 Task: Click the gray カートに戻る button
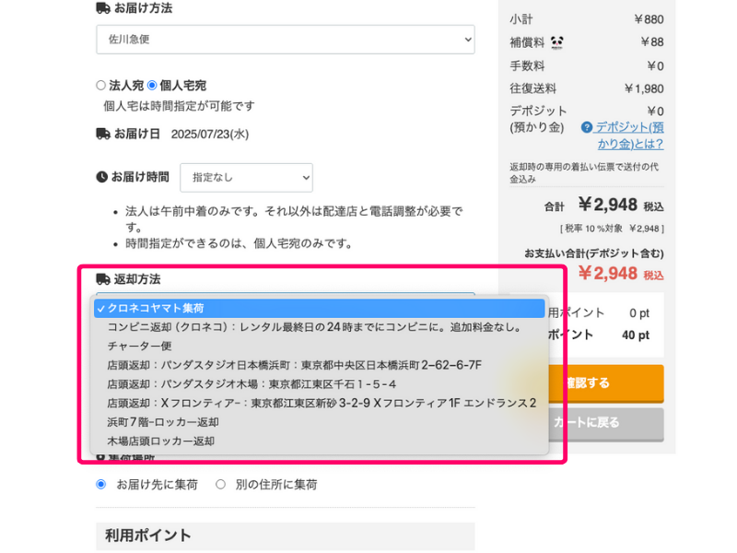pos(606,423)
